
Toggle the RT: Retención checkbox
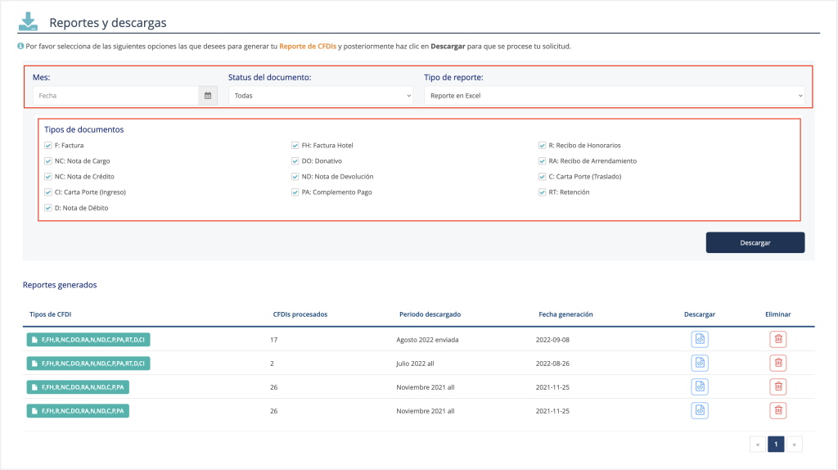click(x=542, y=192)
